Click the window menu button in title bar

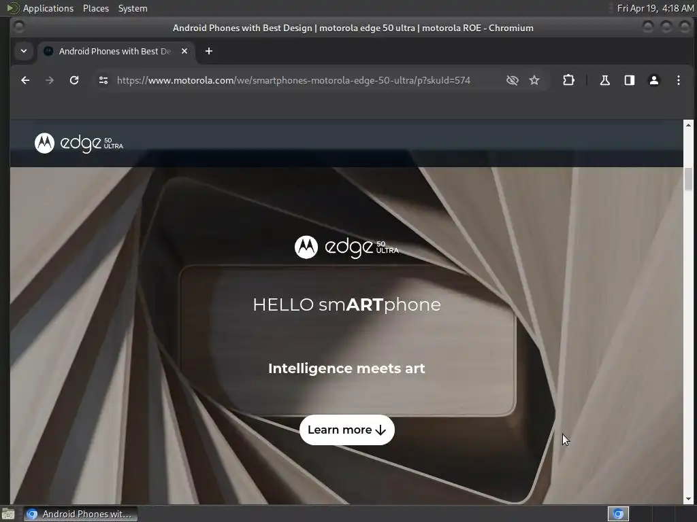19,27
